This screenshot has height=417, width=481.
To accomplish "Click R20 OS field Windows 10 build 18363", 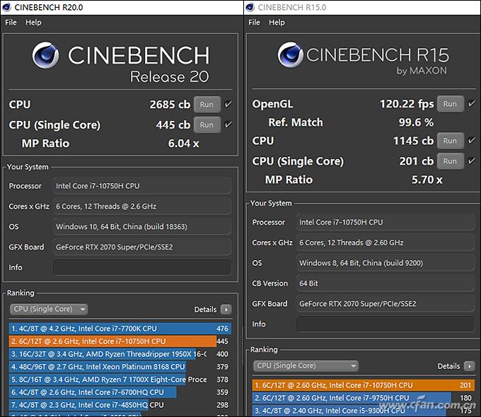I will pos(141,227).
